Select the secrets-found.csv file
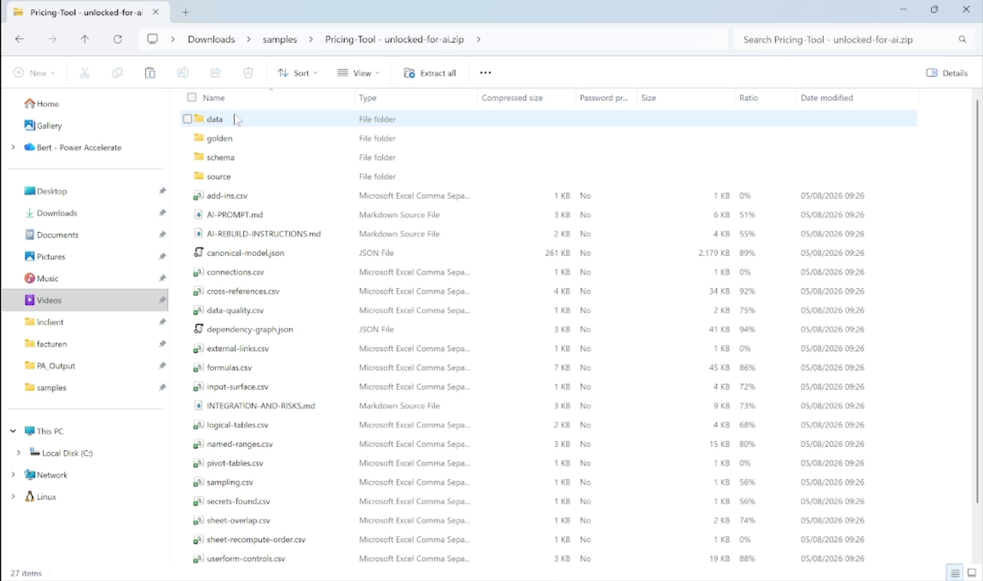 [x=238, y=501]
